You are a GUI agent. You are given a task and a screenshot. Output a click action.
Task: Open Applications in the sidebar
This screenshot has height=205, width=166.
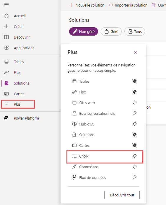click(24, 48)
